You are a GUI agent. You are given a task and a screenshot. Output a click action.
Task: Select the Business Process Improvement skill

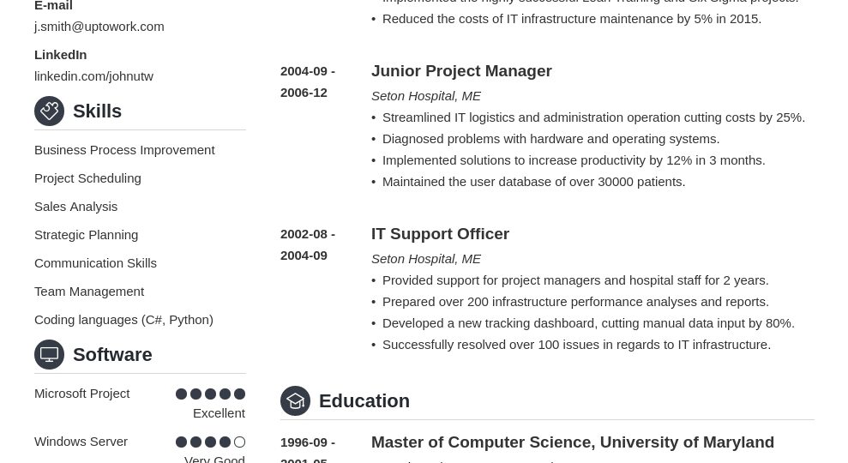pos(124,150)
